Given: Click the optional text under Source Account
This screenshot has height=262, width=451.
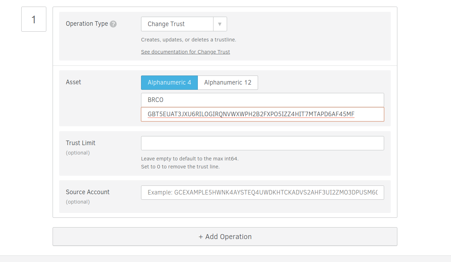Looking at the screenshot, I should (77, 201).
